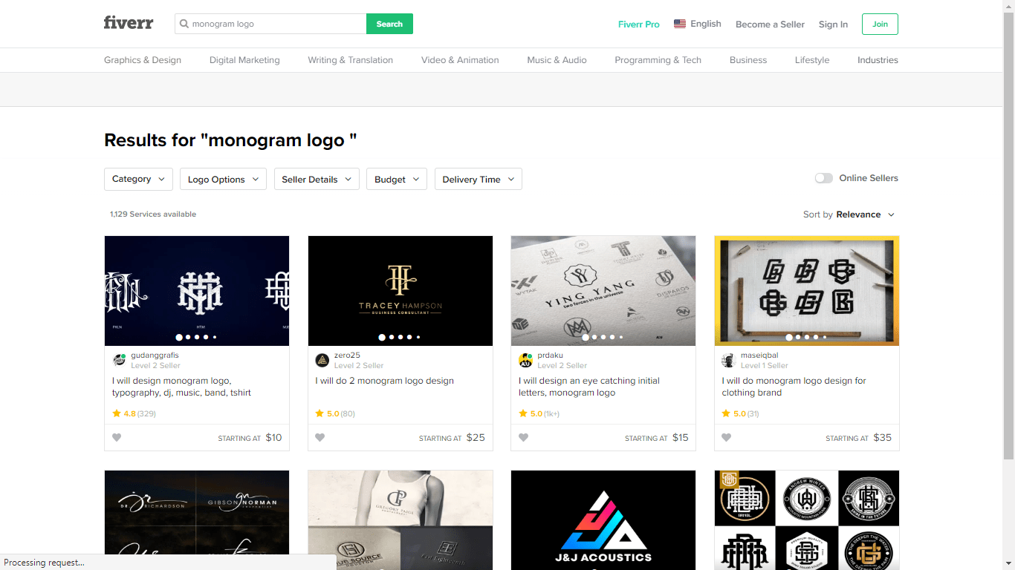Click the Join button
The width and height of the screenshot is (1015, 570).
tap(880, 24)
